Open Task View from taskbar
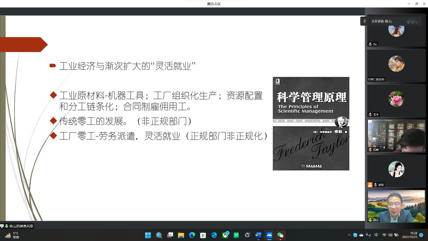Image resolution: width=428 pixels, height=241 pixels. [170, 235]
